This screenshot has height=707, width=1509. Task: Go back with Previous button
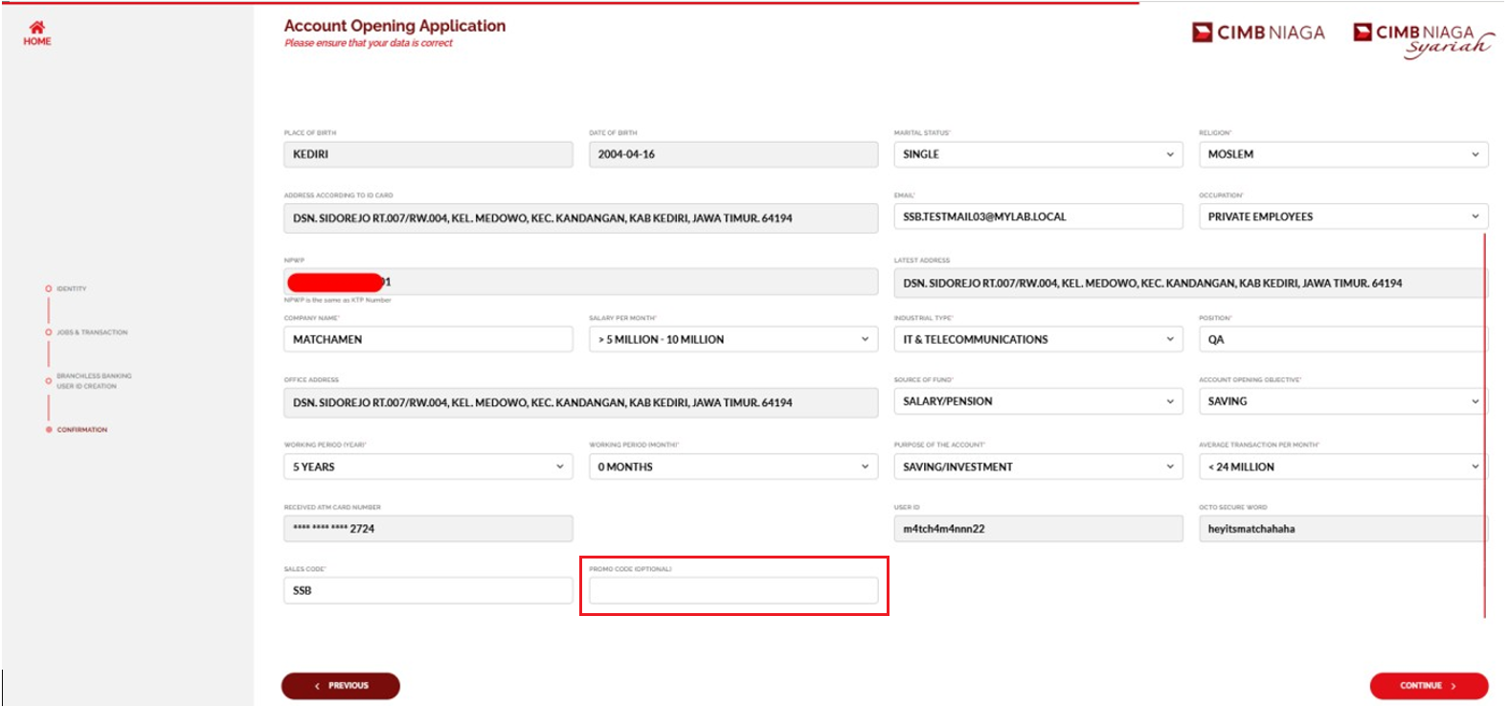click(340, 686)
